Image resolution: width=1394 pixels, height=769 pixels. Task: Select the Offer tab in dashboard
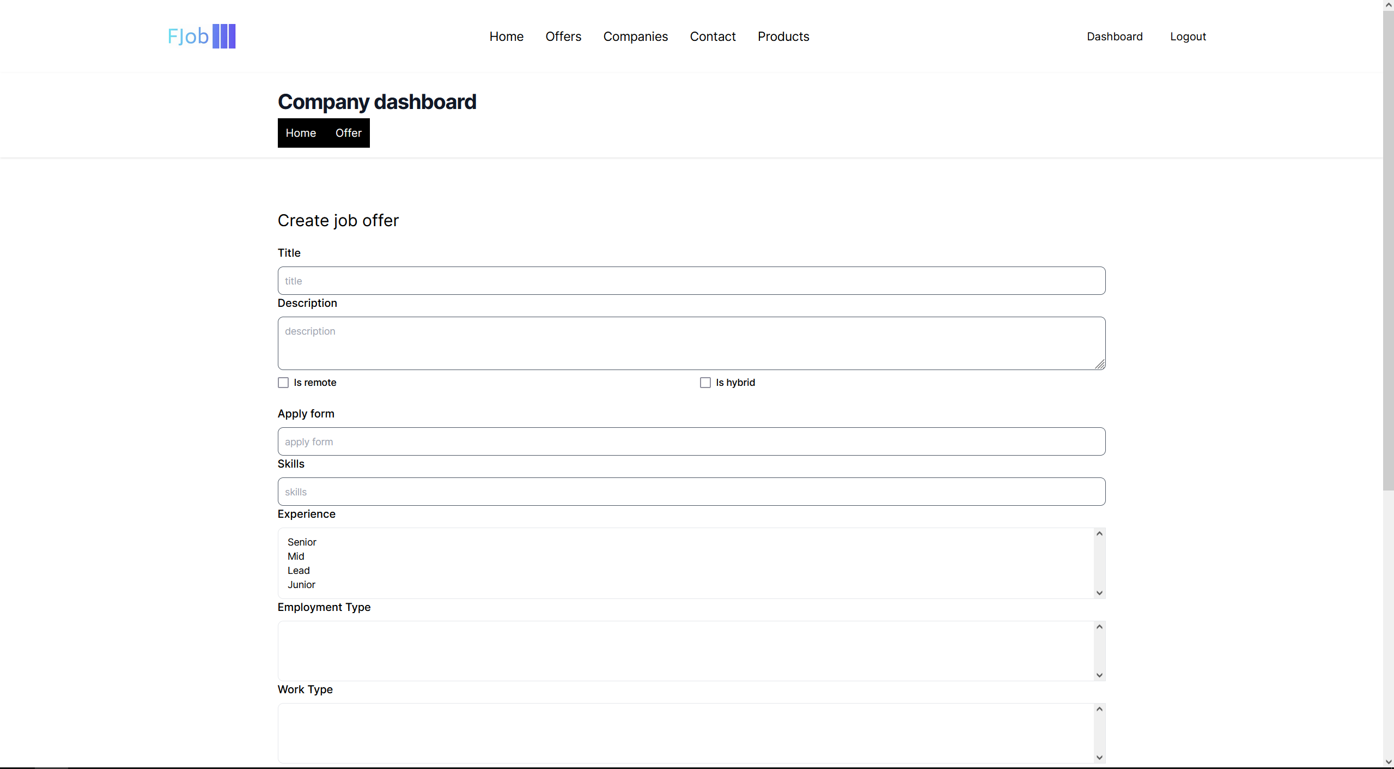[348, 132]
